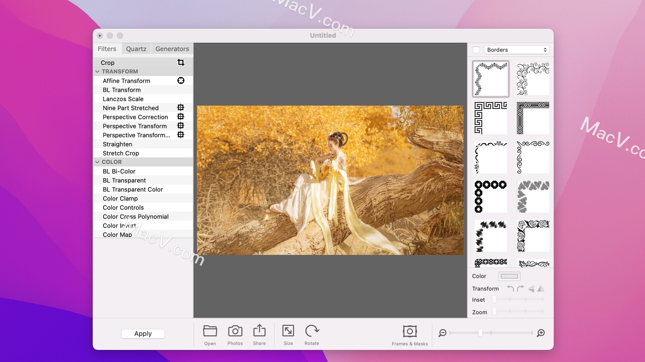Select the Generators tab

coord(172,49)
